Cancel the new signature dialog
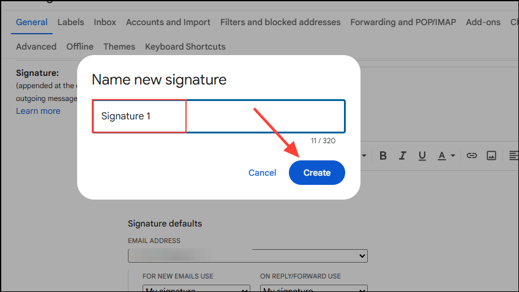 tap(262, 173)
